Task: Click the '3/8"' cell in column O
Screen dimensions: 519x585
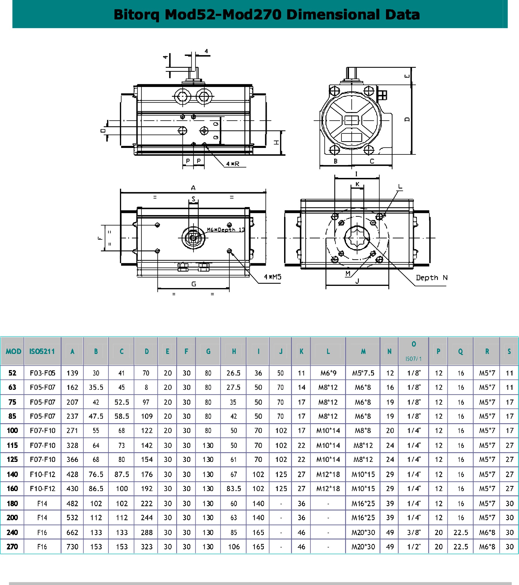Action: point(414,533)
